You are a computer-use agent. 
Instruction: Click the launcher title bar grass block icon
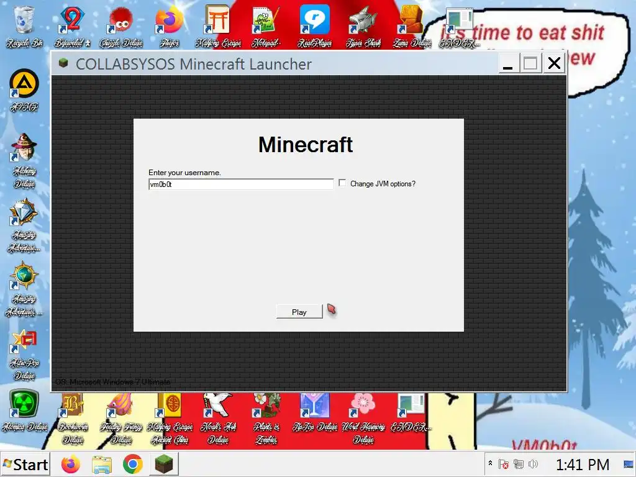point(63,63)
